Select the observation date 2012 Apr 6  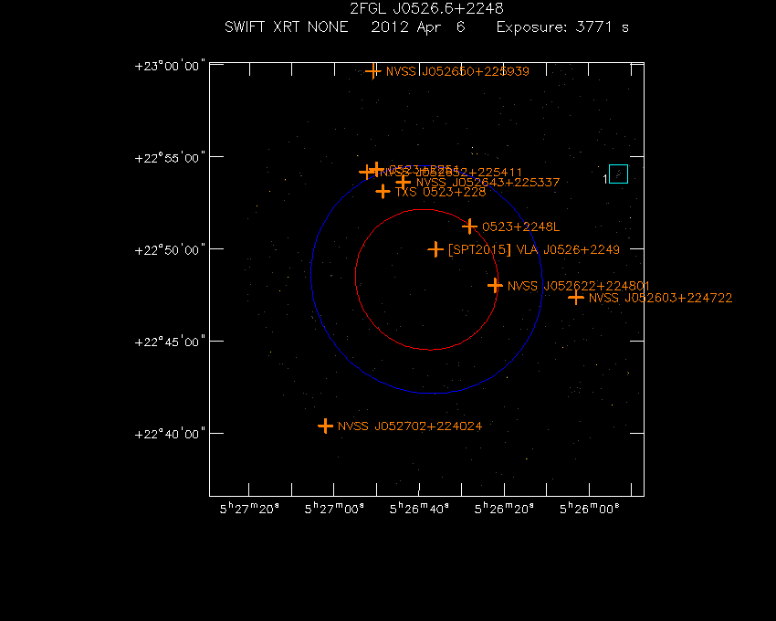(x=418, y=26)
